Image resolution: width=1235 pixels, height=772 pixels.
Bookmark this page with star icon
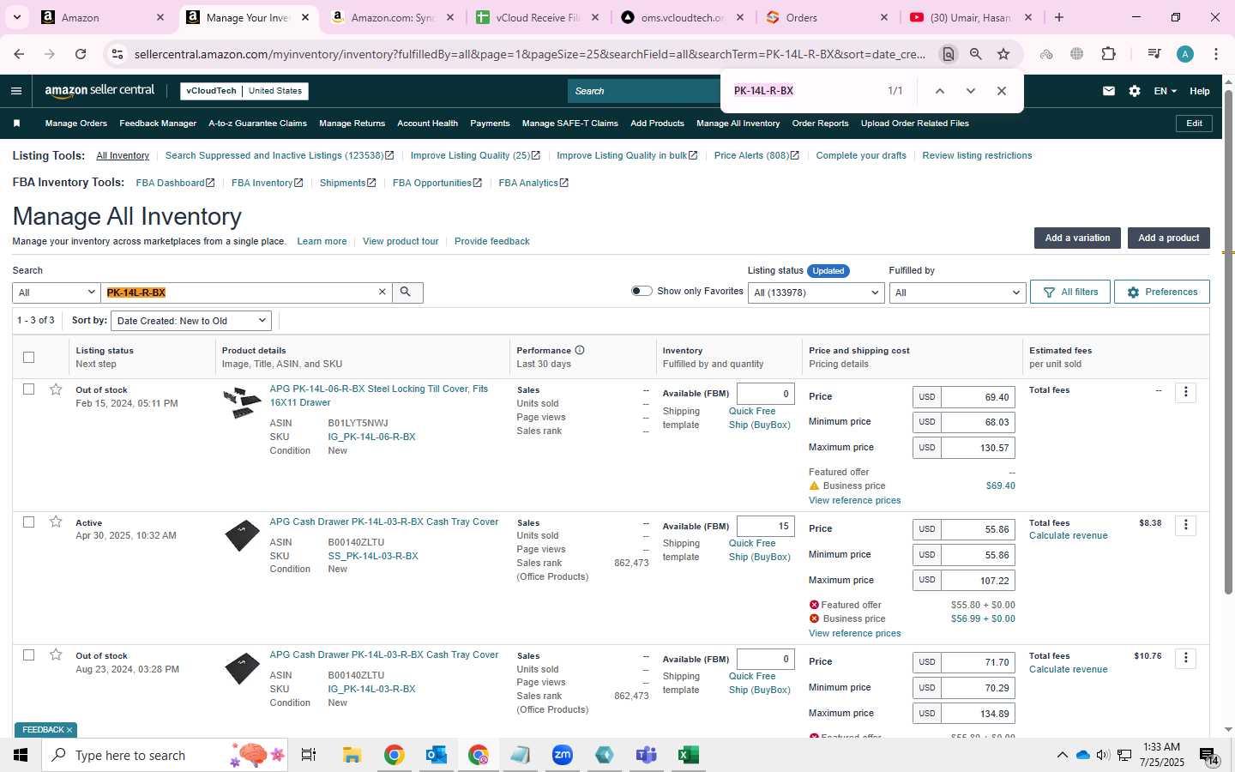click(1003, 54)
